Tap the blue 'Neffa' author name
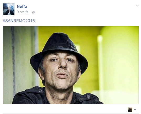The image size is (141, 114). tap(22, 7)
